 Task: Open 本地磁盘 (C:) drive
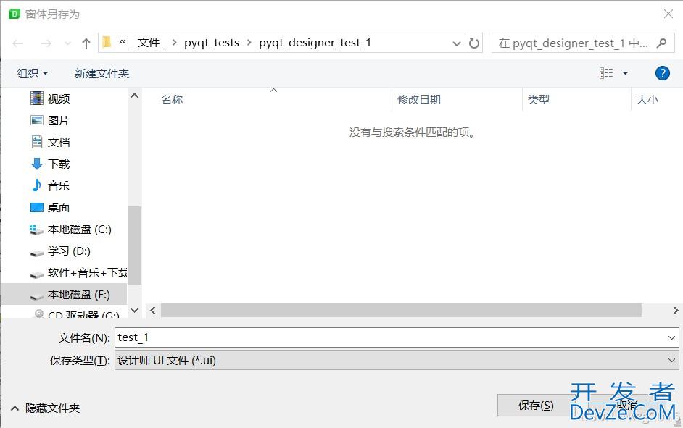click(78, 230)
